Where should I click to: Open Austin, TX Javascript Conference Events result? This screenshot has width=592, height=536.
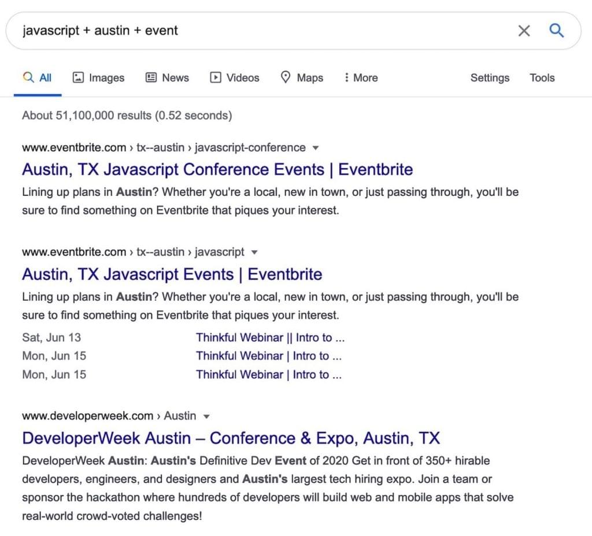(x=217, y=170)
